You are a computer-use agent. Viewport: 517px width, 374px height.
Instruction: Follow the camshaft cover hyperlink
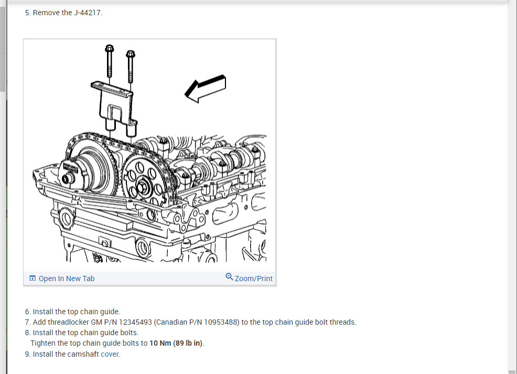pos(110,354)
